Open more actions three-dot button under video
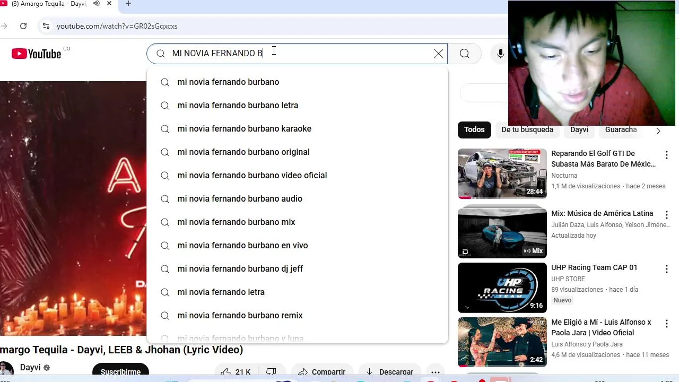679x382 pixels. [436, 372]
